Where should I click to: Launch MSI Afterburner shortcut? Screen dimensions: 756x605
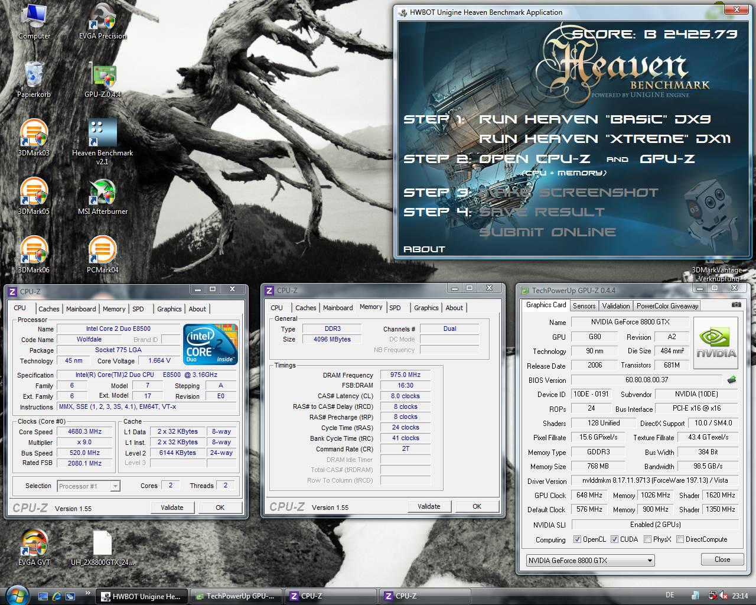[103, 196]
